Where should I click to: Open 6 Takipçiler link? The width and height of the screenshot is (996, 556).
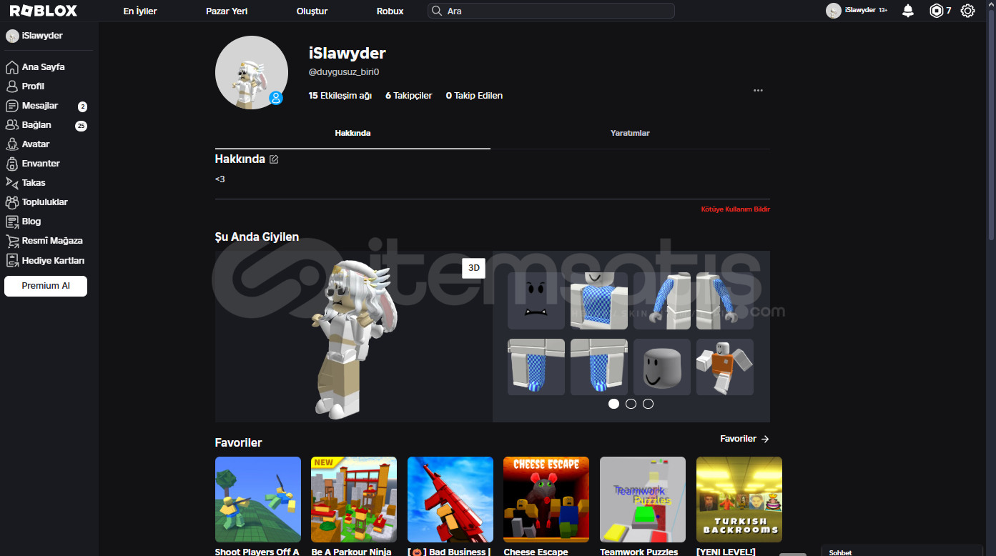tap(409, 96)
